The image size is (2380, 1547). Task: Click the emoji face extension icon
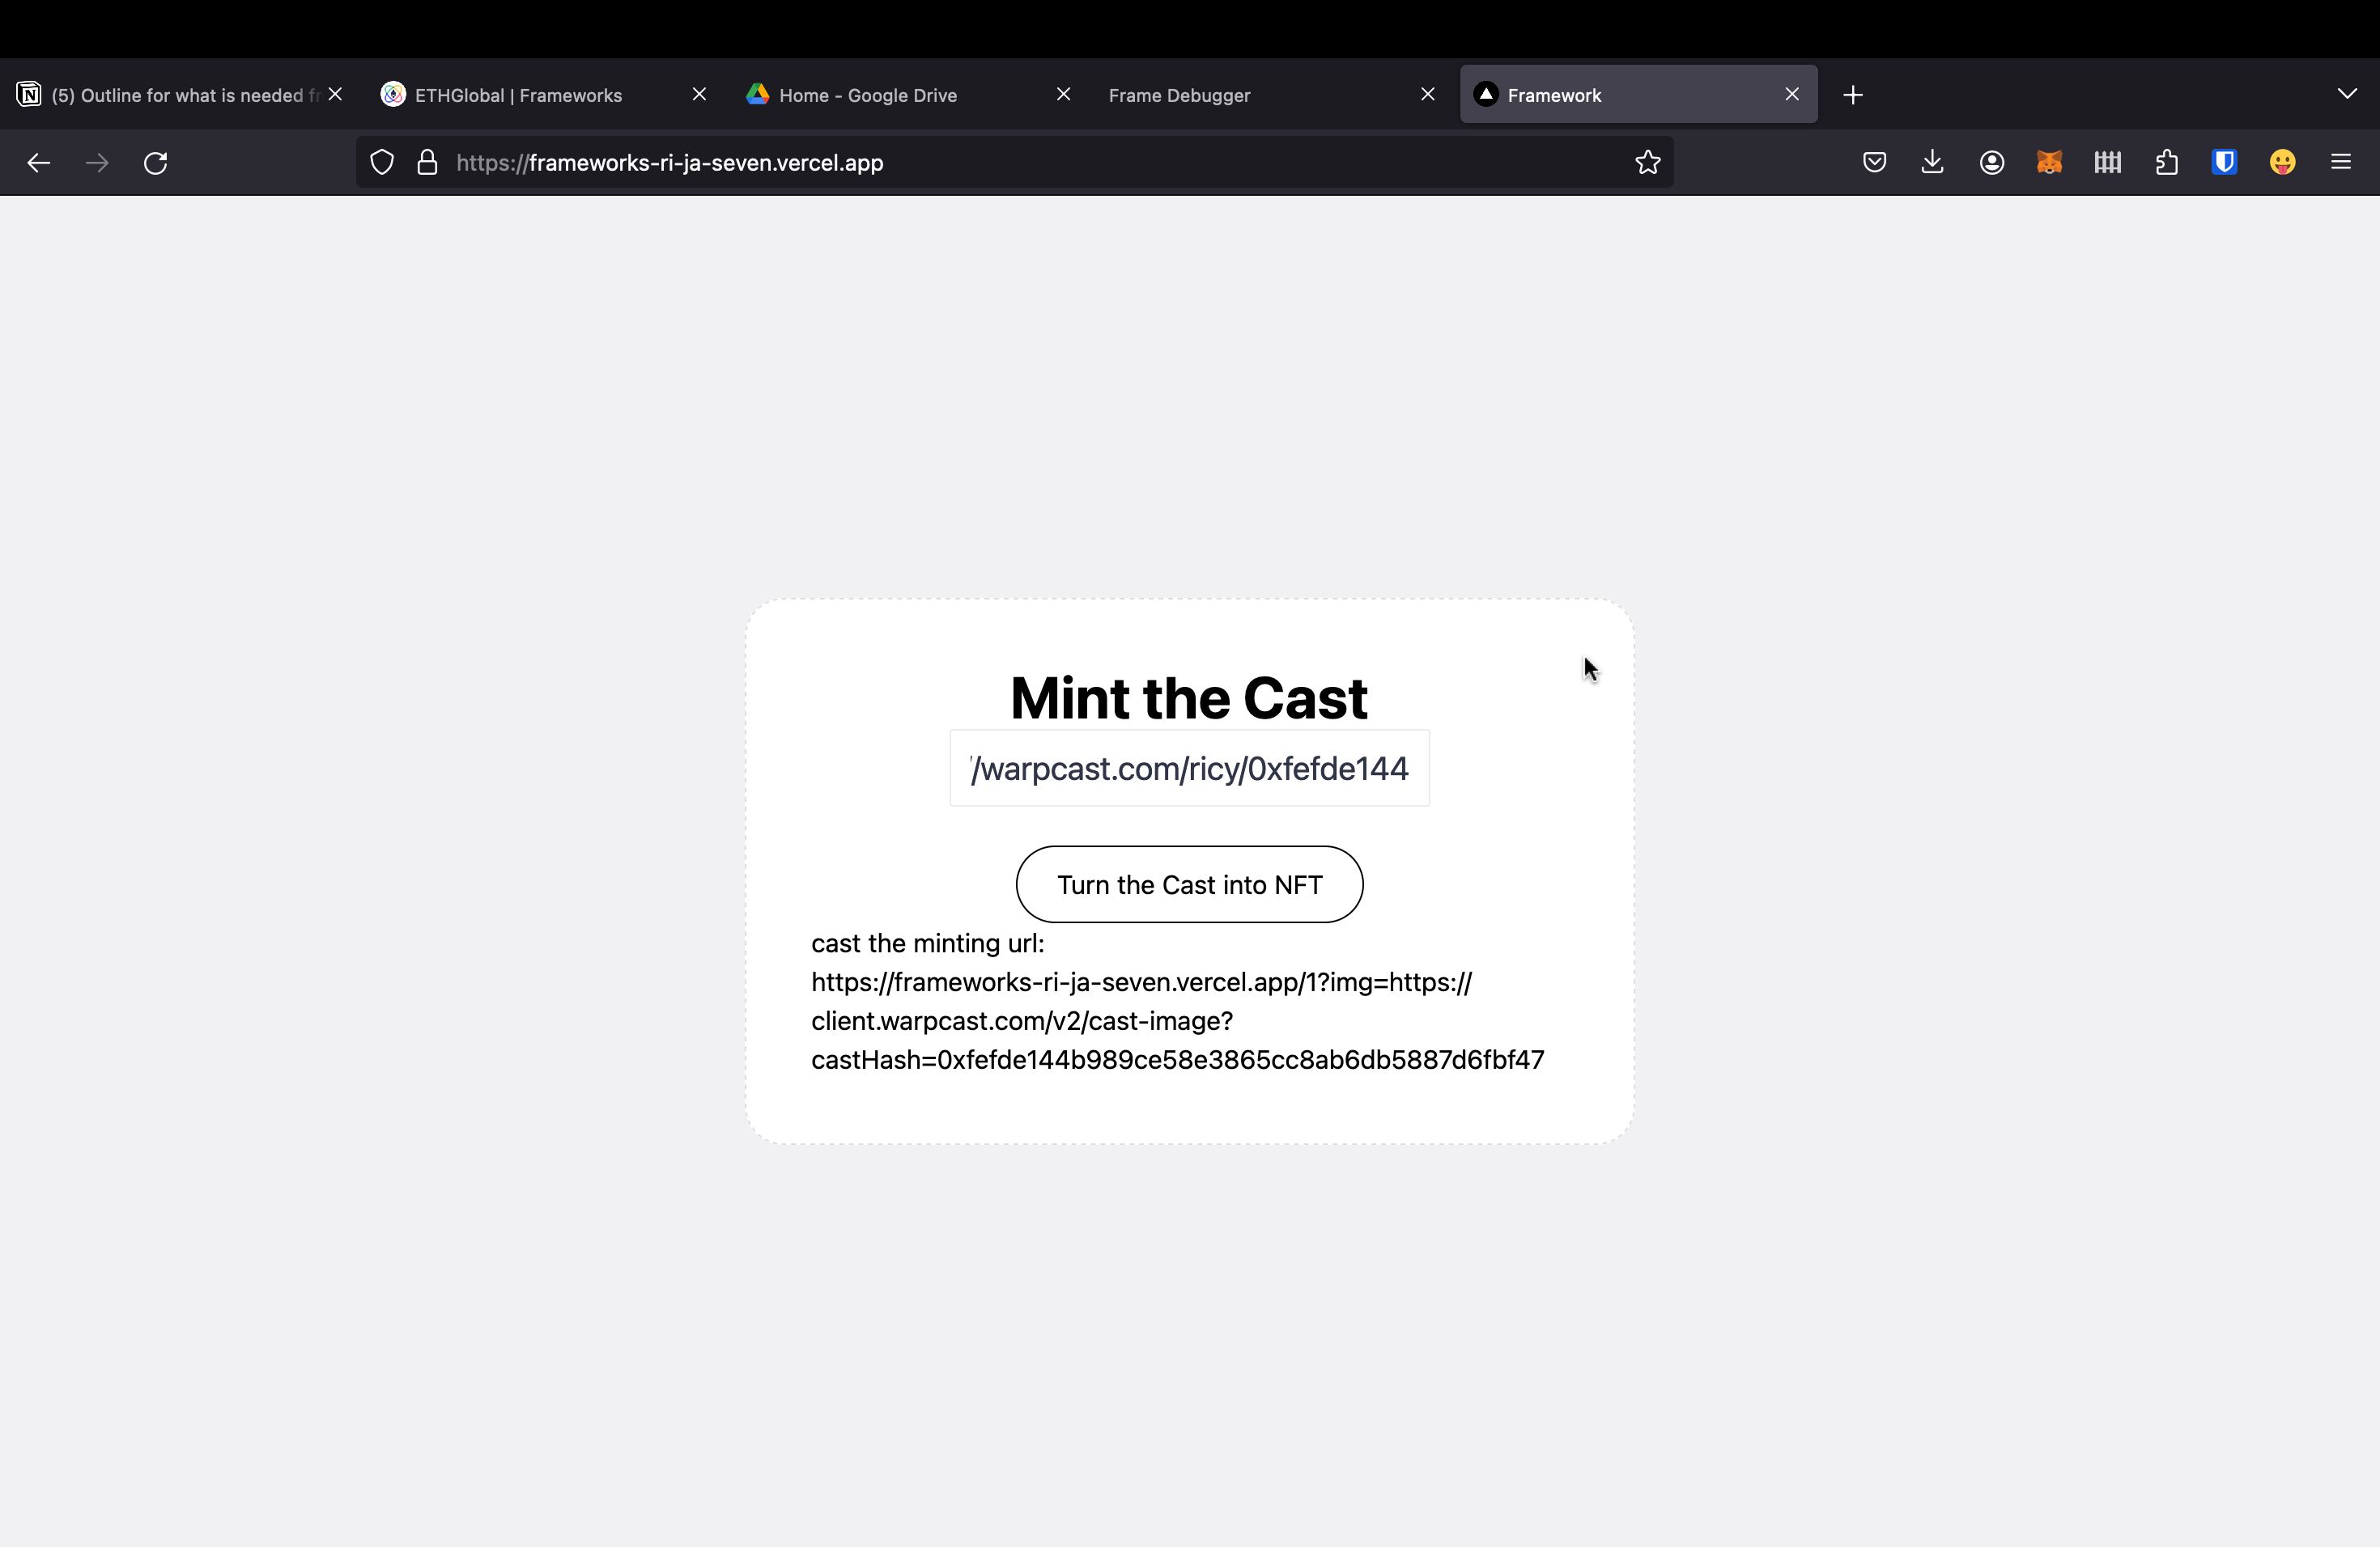coord(2283,163)
